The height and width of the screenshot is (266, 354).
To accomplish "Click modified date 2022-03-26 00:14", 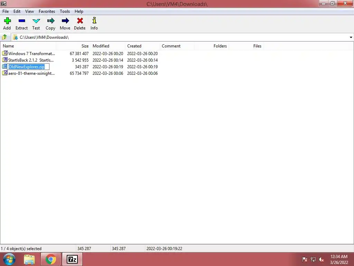I will click(x=108, y=60).
